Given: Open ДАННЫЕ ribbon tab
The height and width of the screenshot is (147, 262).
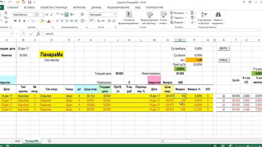Looking at the screenshot, I should coord(96,7).
